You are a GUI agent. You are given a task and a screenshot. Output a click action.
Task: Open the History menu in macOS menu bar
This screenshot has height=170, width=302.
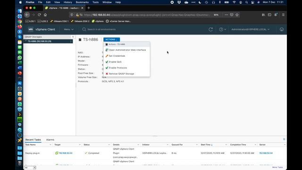click(67, 2)
